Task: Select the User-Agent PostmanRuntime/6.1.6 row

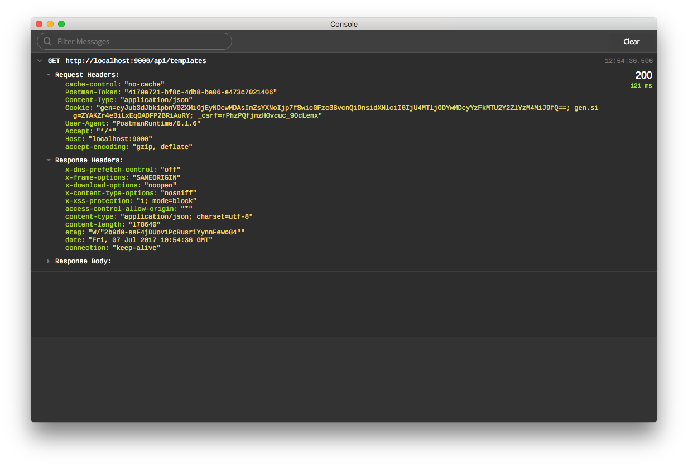Action: 133,123
